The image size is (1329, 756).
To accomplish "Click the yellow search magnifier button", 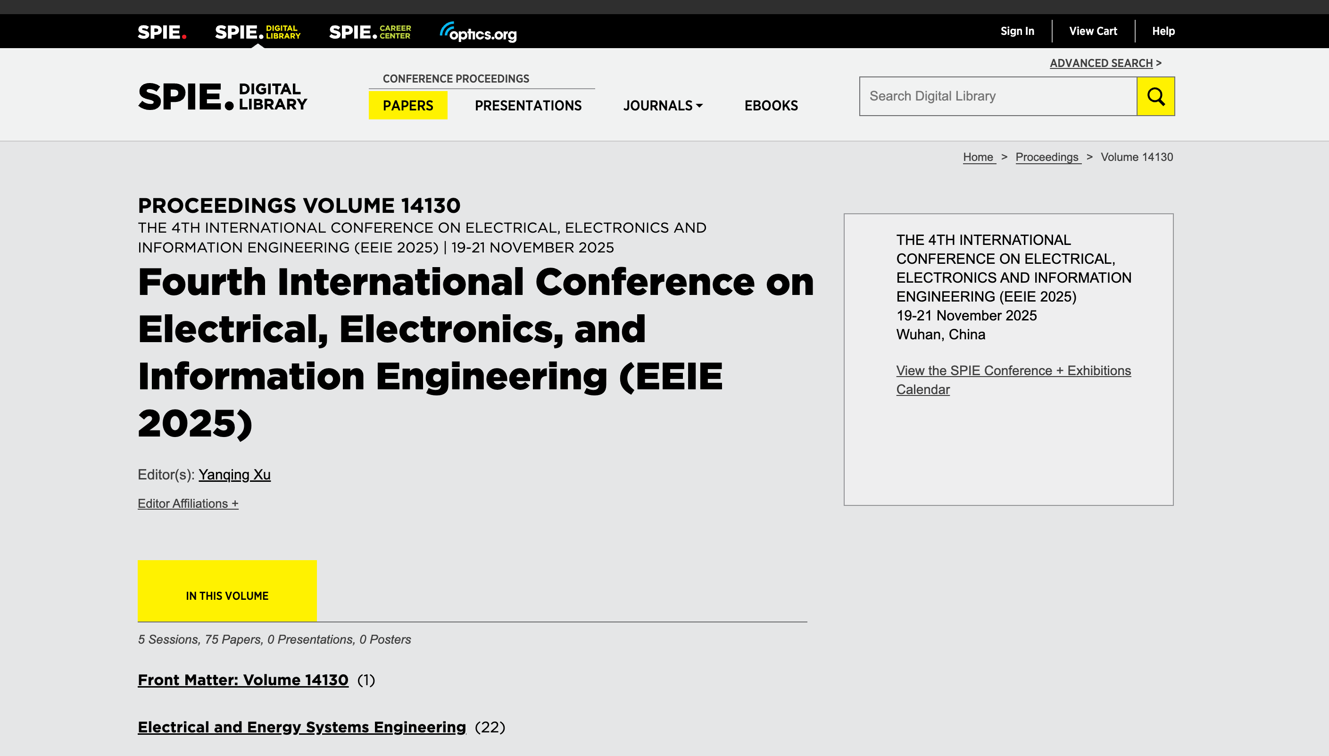I will 1155,96.
